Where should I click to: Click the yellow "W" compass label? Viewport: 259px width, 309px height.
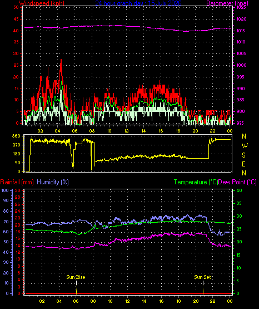coord(245,146)
